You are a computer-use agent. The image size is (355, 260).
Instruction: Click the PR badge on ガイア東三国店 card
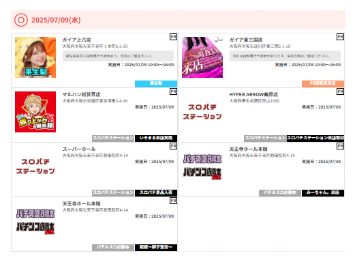click(x=340, y=37)
